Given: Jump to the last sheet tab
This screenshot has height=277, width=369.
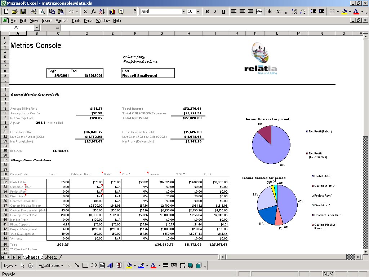Looking at the screenshot, I should coord(19,257).
